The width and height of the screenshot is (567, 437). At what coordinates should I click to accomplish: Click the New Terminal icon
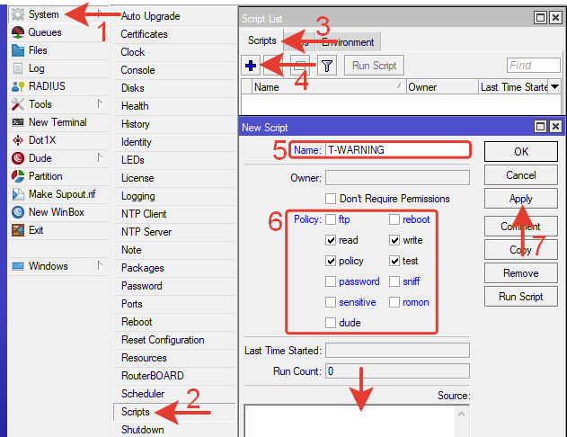pyautogui.click(x=18, y=122)
